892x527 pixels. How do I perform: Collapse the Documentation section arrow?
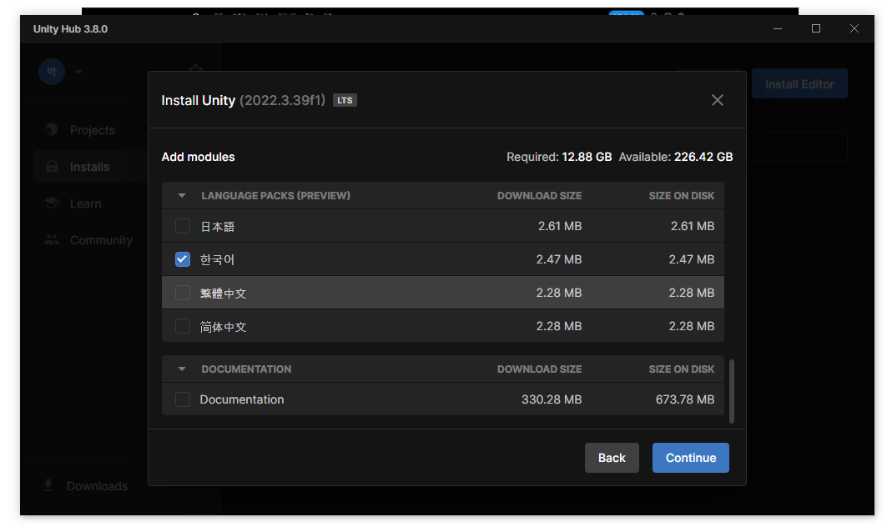[x=181, y=369]
